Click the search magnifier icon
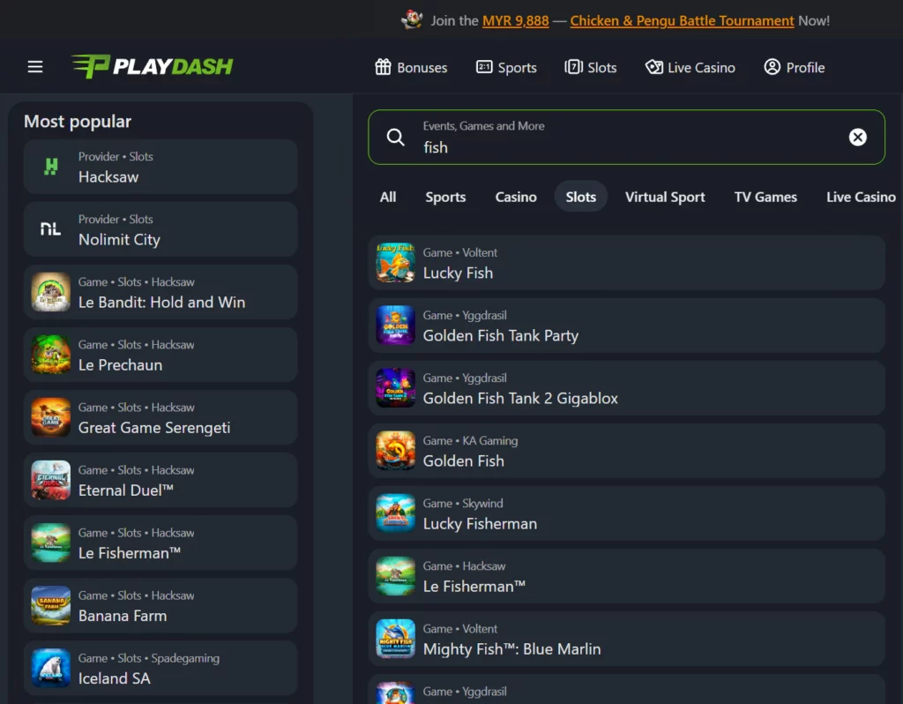903x704 pixels. coord(396,137)
